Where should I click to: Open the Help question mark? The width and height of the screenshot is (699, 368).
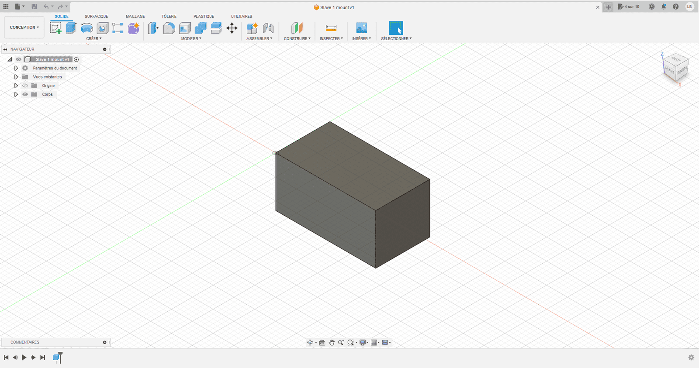[675, 7]
